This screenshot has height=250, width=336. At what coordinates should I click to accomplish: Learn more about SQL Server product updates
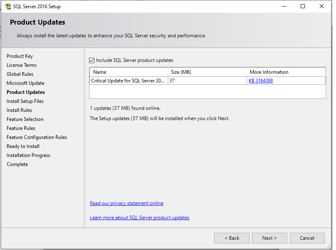coord(139,217)
